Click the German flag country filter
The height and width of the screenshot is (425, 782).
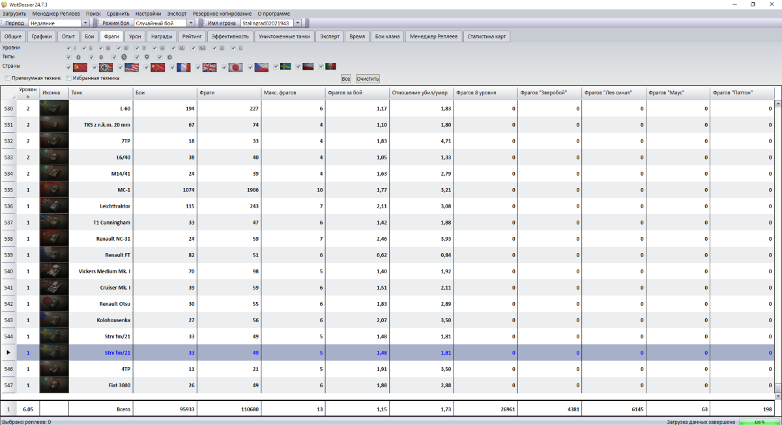click(x=106, y=67)
